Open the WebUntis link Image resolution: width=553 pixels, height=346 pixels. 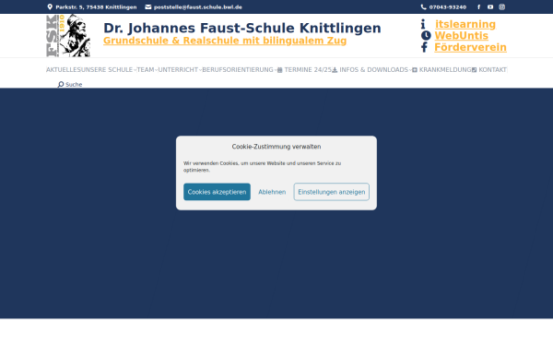462,36
